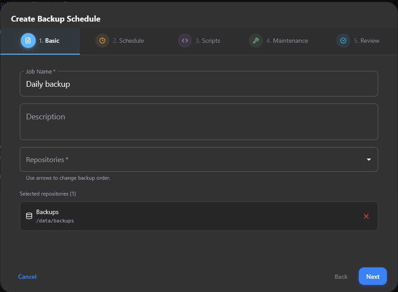Image resolution: width=398 pixels, height=292 pixels.
Task: Click the code brackets icon on the Scripts step
Action: (184, 41)
